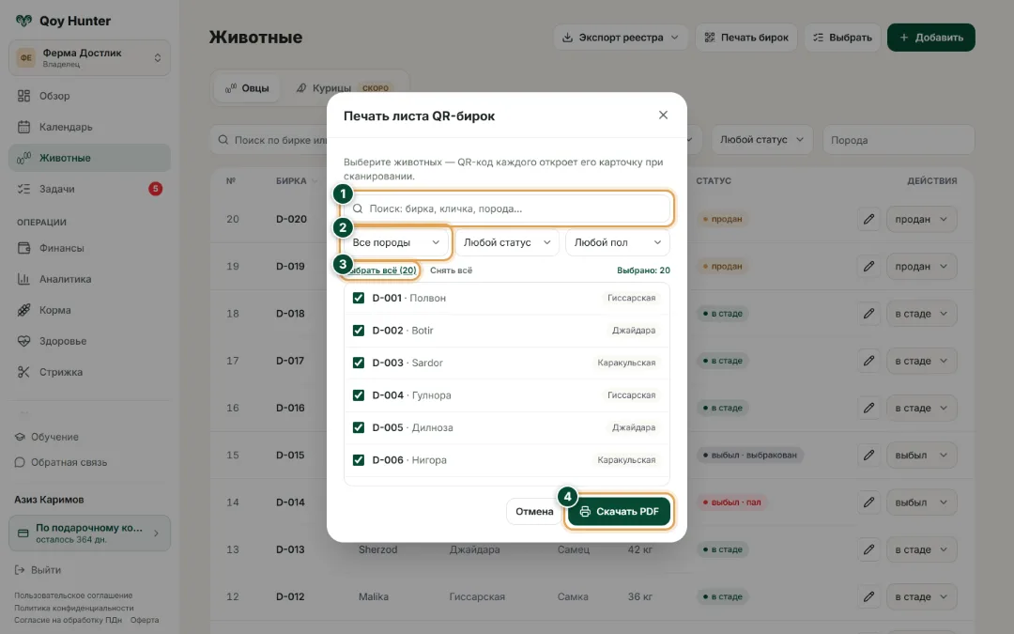
Task: Click the Обучение graduation cap icon
Action: coord(20,437)
